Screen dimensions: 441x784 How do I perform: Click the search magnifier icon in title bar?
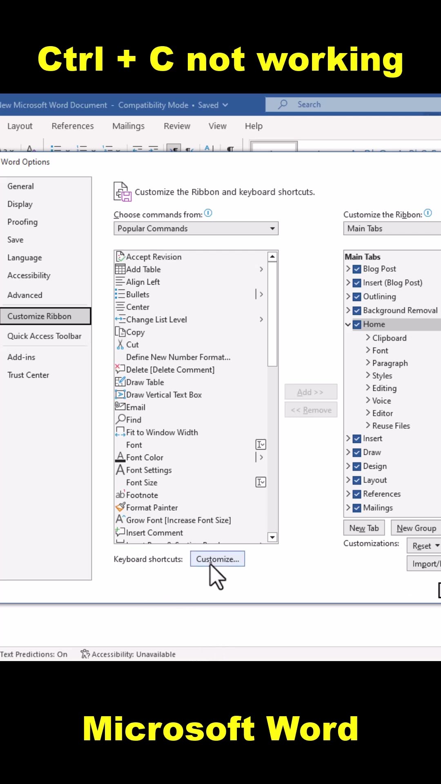pos(283,104)
